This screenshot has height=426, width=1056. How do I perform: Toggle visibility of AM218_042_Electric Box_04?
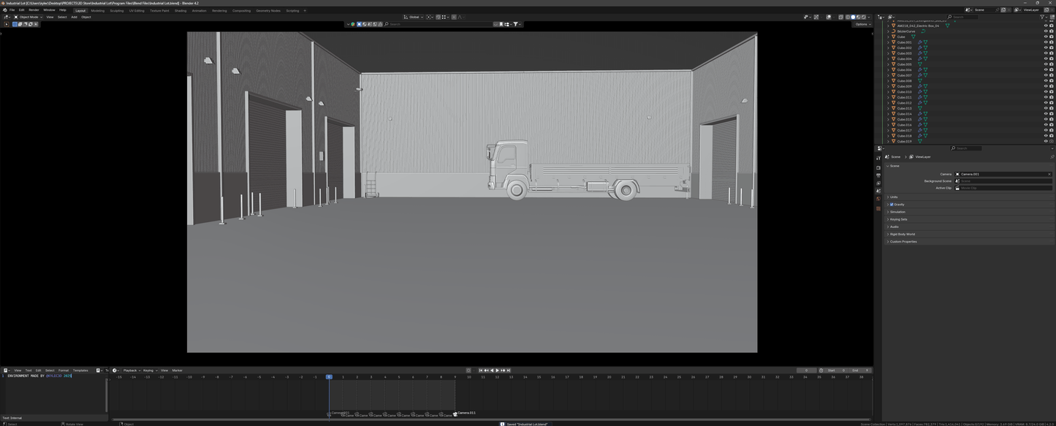click(1045, 26)
